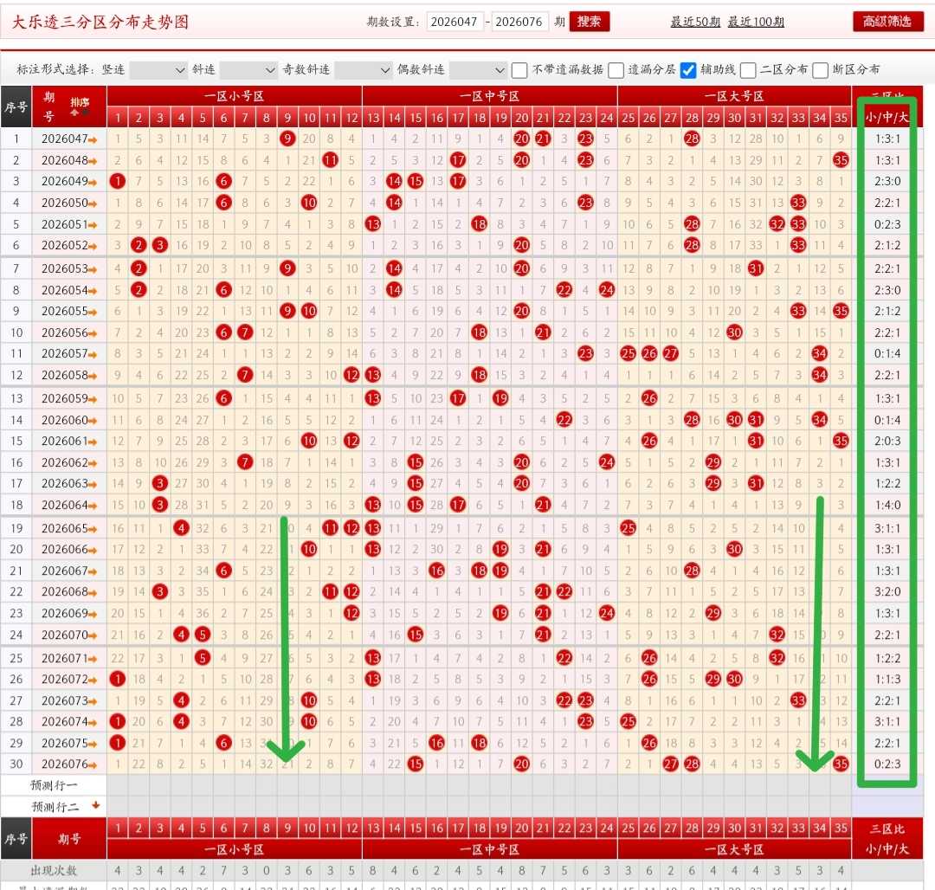Uncheck the 辅助线 checkbox
Image resolution: width=935 pixels, height=890 pixels.
point(688,70)
